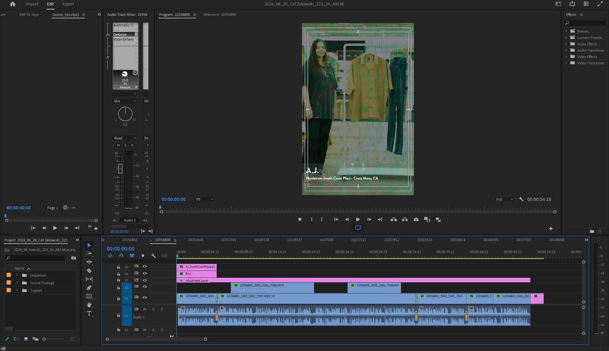Select the Razor tool
Image resolution: width=609 pixels, height=351 pixels.
(x=89, y=271)
